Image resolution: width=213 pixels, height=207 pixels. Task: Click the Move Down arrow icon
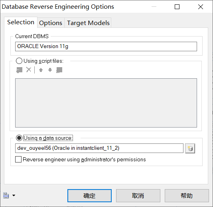pos(50,70)
